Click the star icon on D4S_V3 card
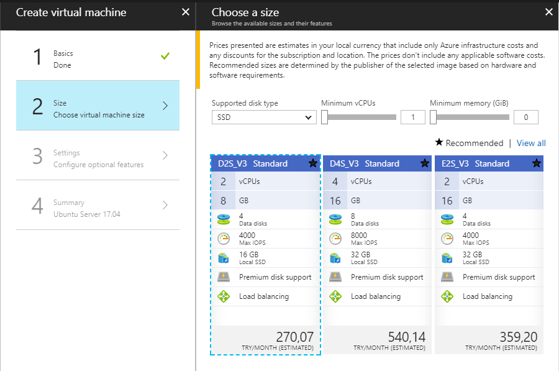 [425, 163]
